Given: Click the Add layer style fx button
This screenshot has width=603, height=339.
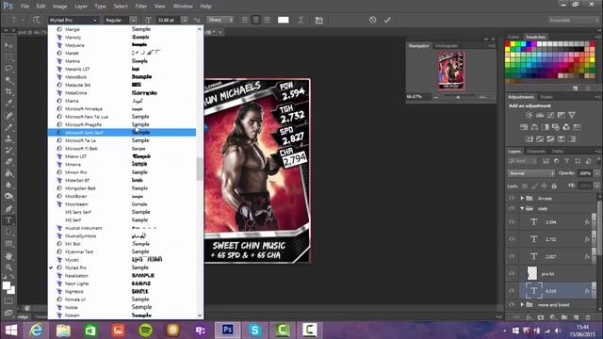Looking at the screenshot, I should tap(529, 317).
